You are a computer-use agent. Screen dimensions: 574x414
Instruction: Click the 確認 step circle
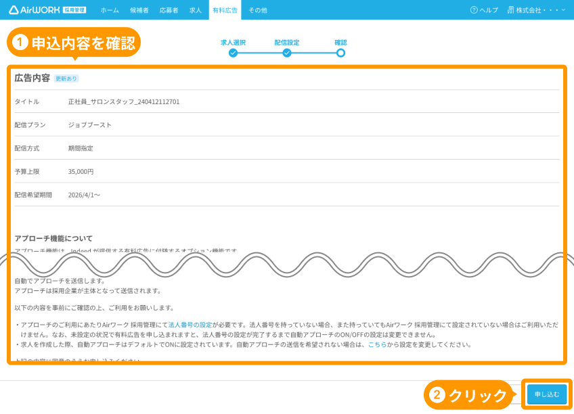(x=340, y=53)
